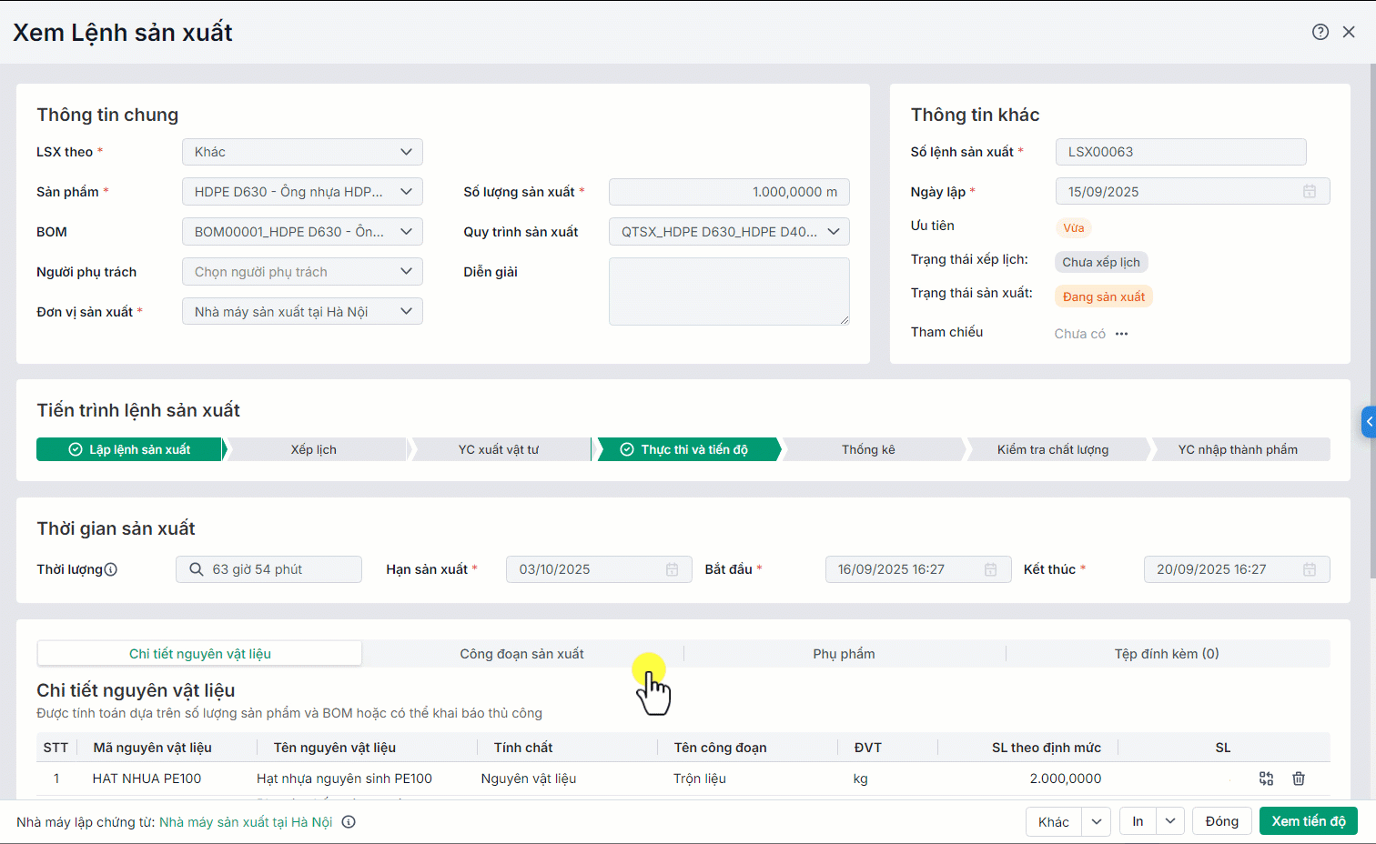Expand the Khác button dropdown arrow
Viewport: 1376px width, 844px height.
[x=1097, y=822]
